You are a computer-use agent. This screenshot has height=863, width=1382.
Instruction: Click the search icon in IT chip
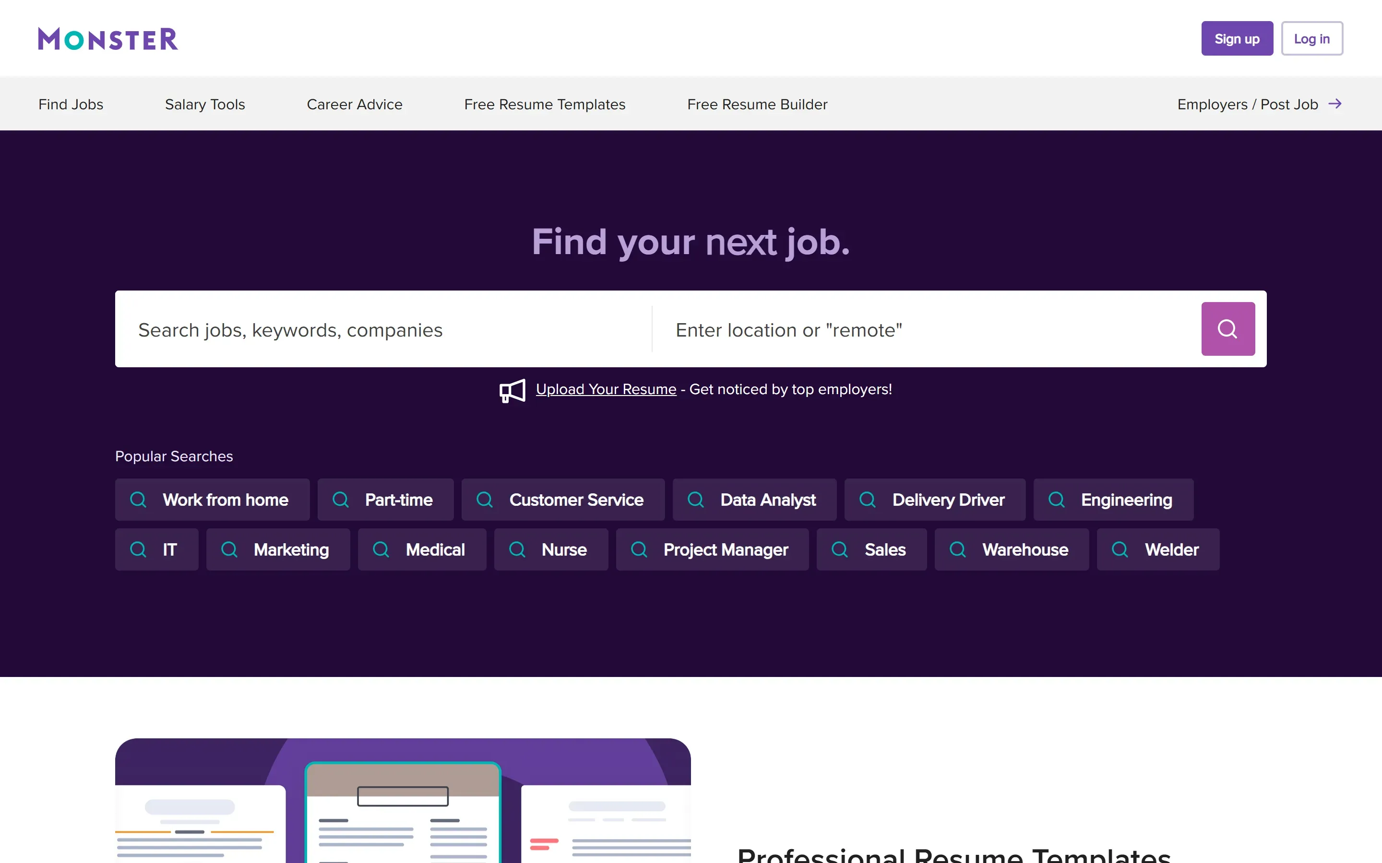coord(138,549)
